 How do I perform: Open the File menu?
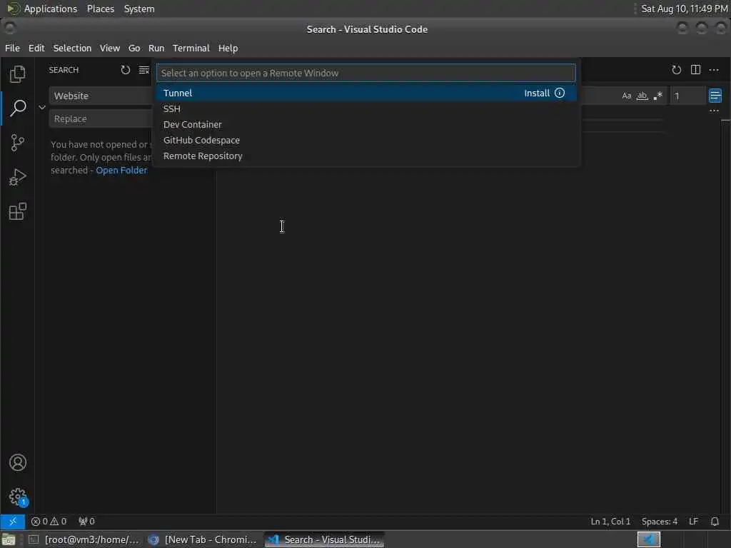[x=13, y=48]
